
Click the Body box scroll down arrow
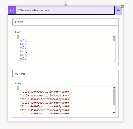point(114,113)
